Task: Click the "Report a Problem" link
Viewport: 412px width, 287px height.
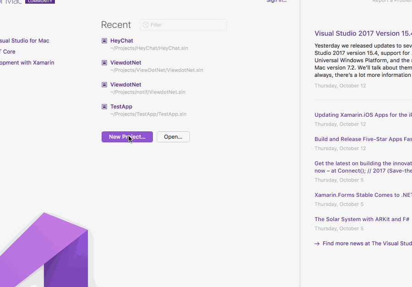Action: pyautogui.click(x=391, y=1)
